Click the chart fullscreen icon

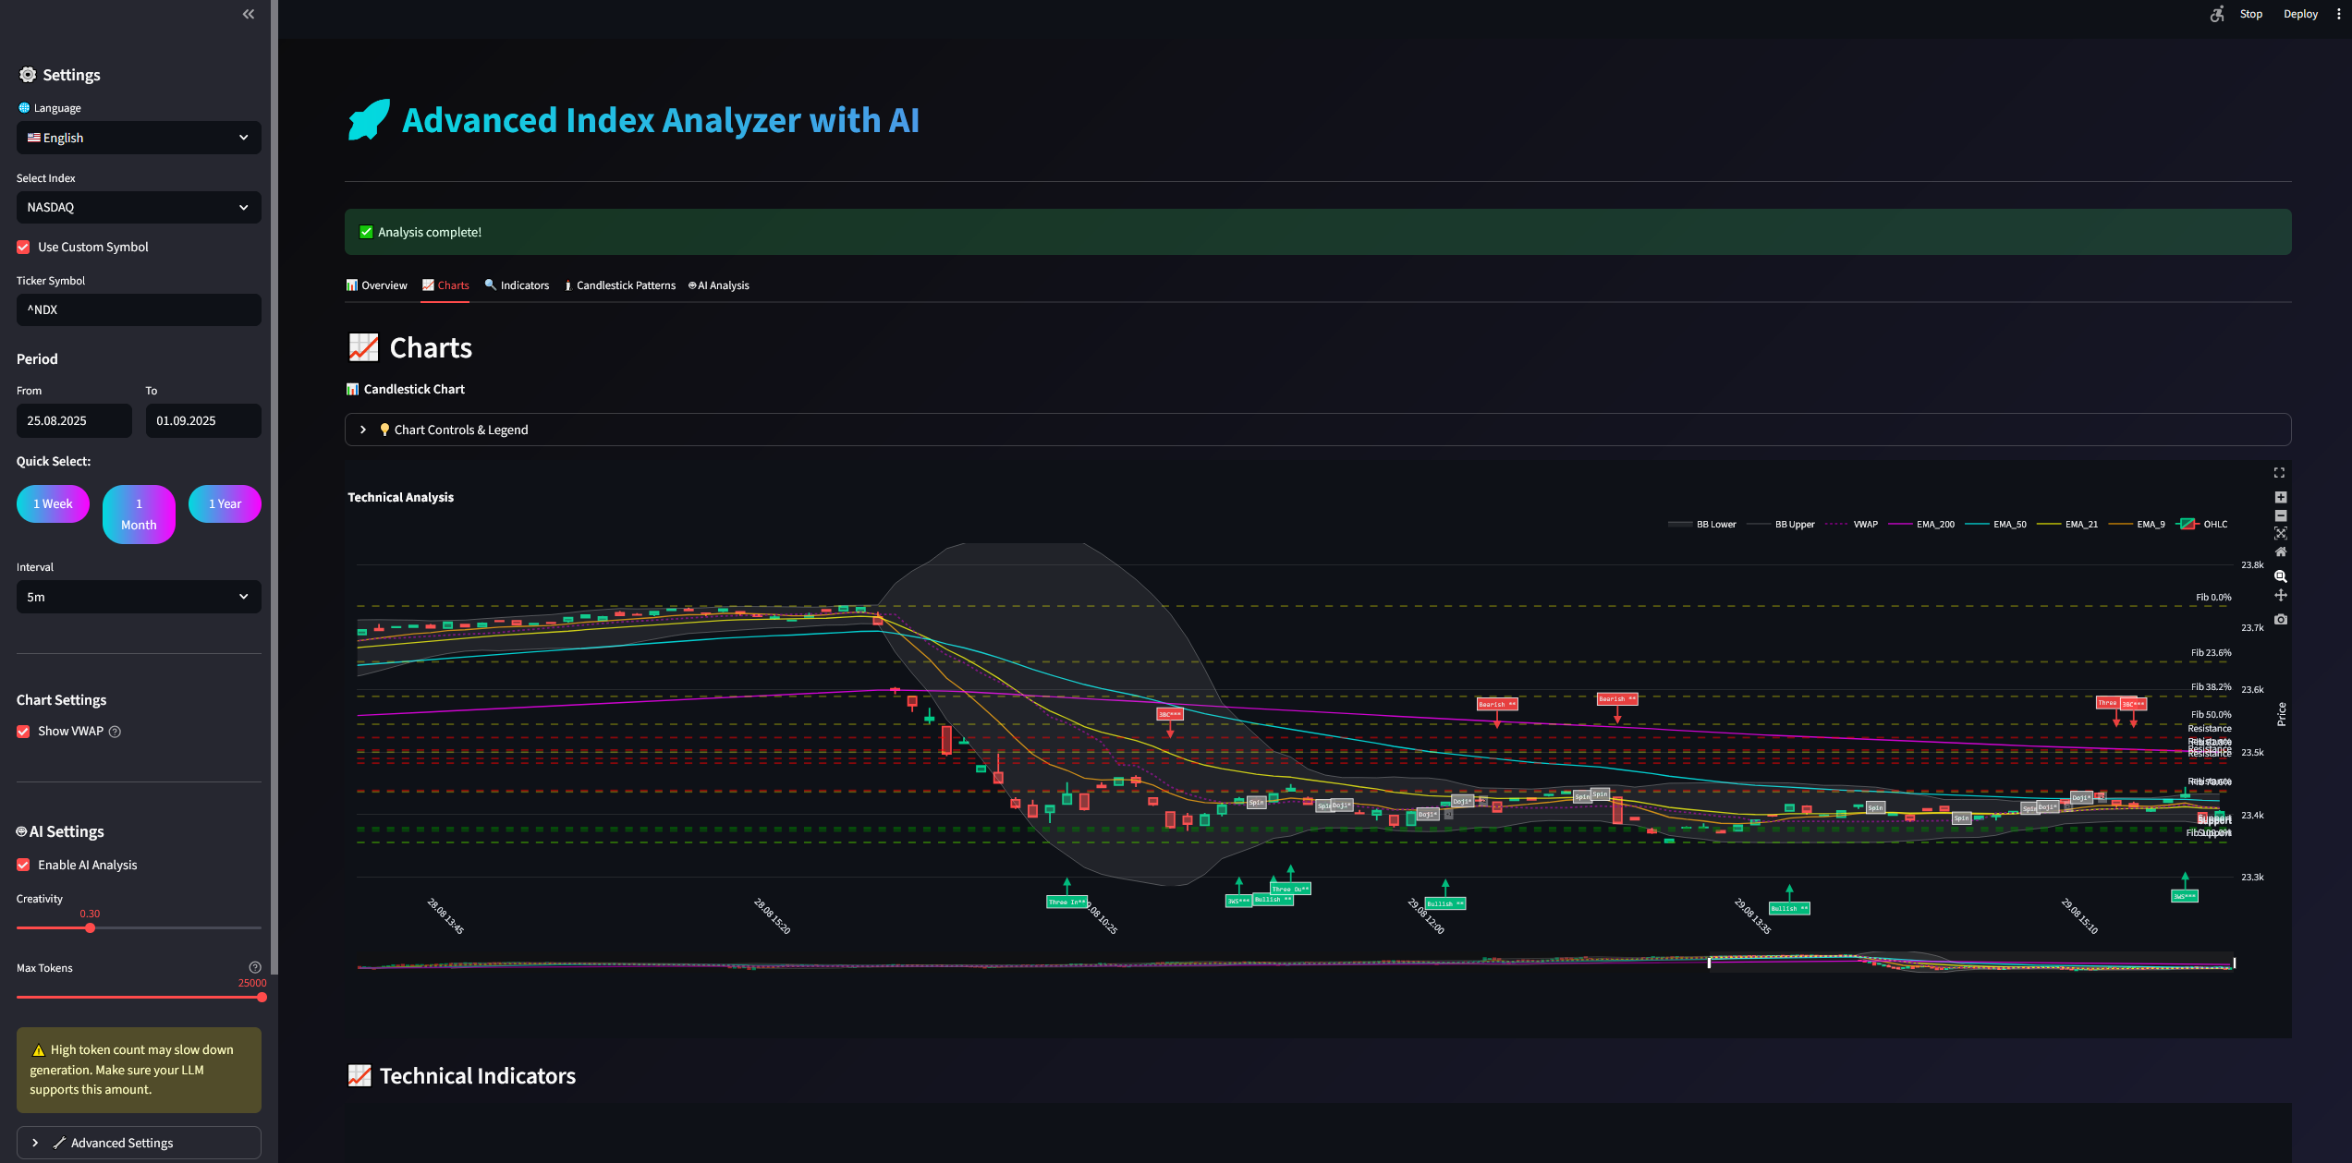point(2279,473)
